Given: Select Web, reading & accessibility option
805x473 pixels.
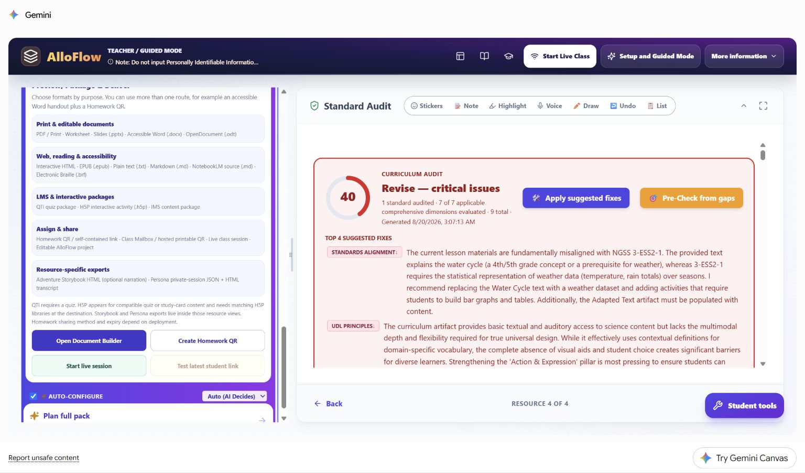Looking at the screenshot, I should (x=148, y=165).
